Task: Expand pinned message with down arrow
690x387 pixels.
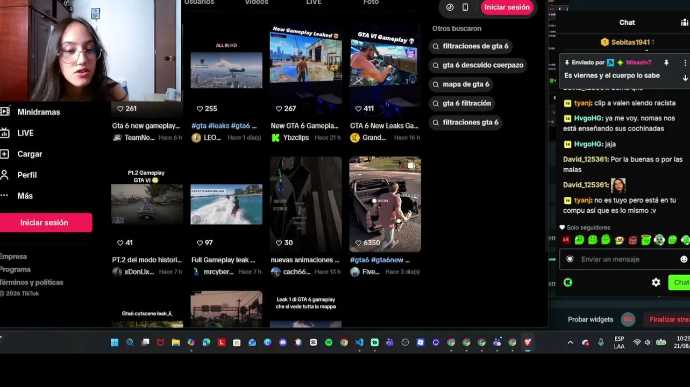Action: pyautogui.click(x=685, y=78)
